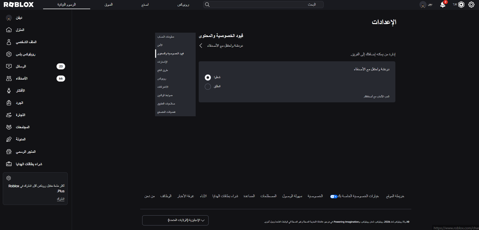479x230 pixels.
Task: Open ضوابط الوالدين settings section
Action: 175,95
